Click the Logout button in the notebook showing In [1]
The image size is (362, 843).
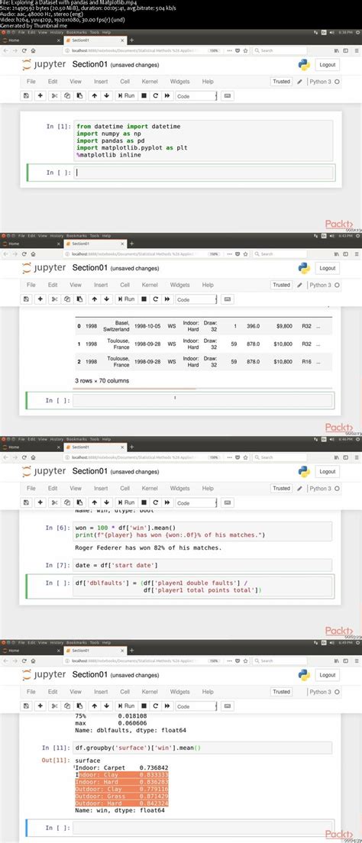tap(327, 64)
